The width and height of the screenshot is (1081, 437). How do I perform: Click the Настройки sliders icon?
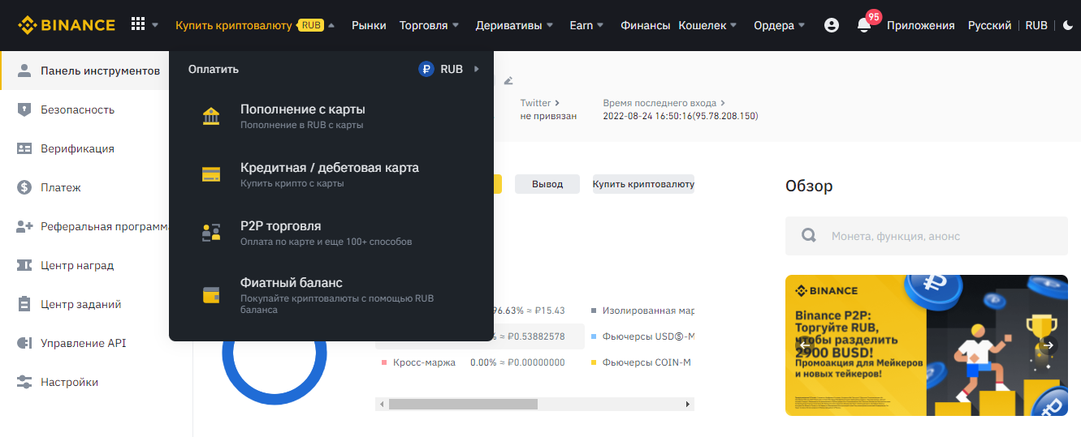point(24,382)
